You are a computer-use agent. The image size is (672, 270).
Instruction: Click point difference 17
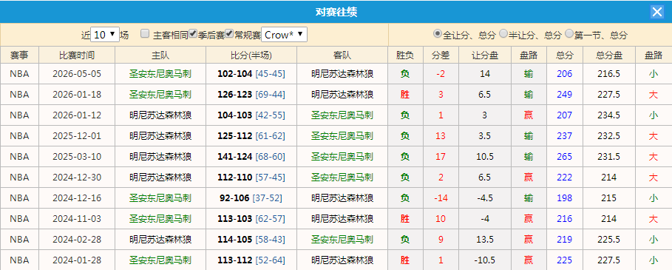[x=441, y=156]
